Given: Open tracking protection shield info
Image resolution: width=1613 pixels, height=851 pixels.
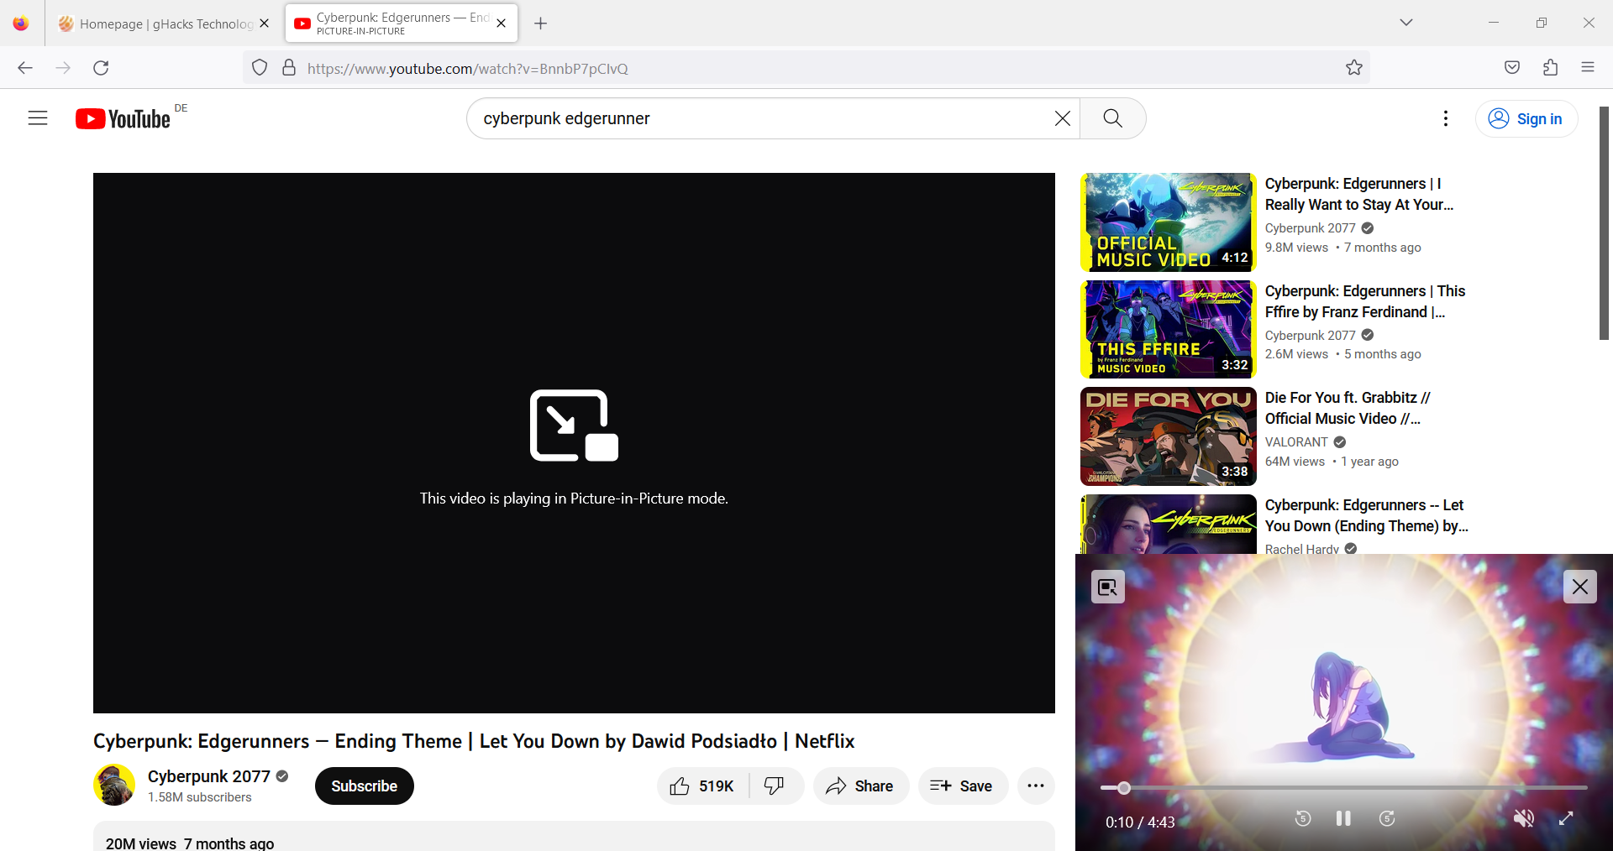Looking at the screenshot, I should [x=260, y=68].
